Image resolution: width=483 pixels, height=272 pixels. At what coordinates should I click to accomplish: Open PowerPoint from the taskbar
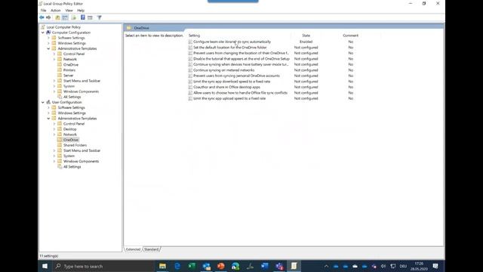221,266
